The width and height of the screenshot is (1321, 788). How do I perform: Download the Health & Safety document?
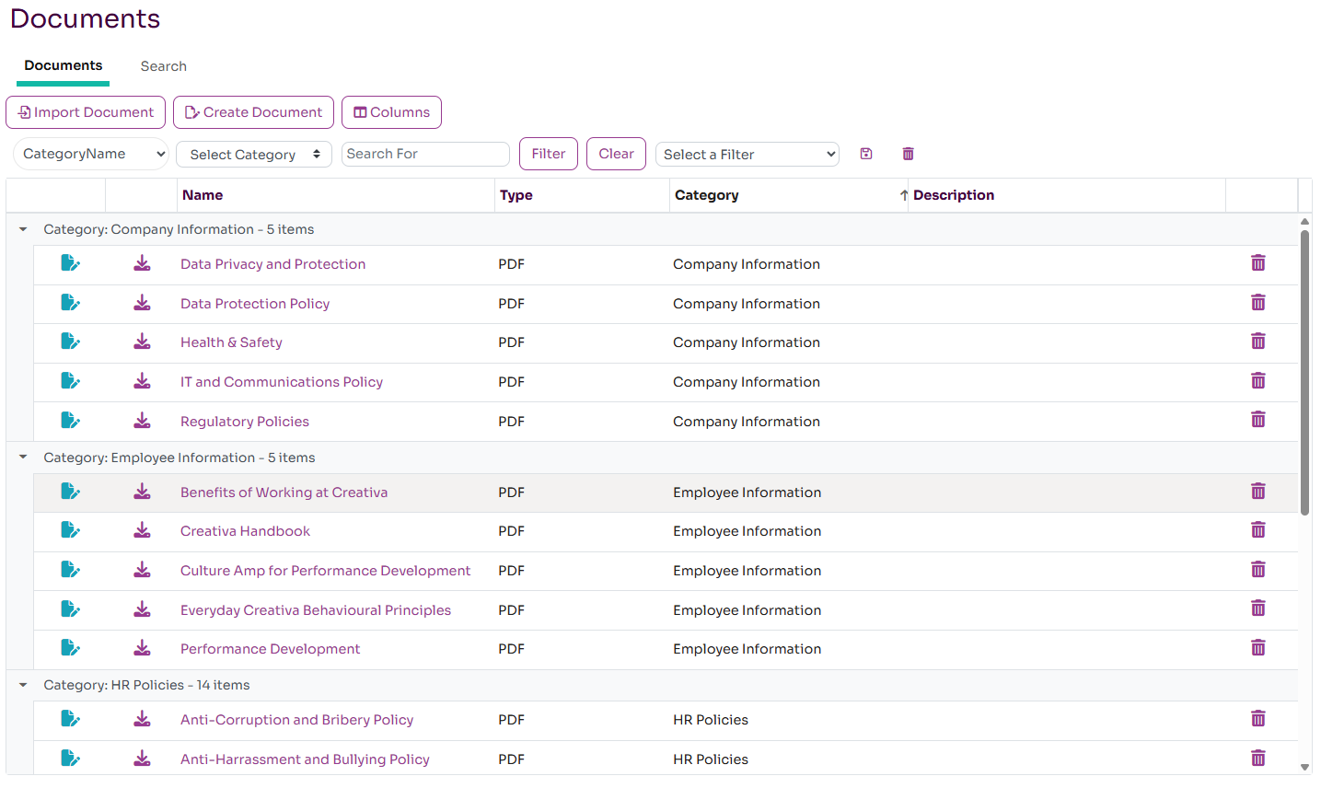[x=142, y=342]
